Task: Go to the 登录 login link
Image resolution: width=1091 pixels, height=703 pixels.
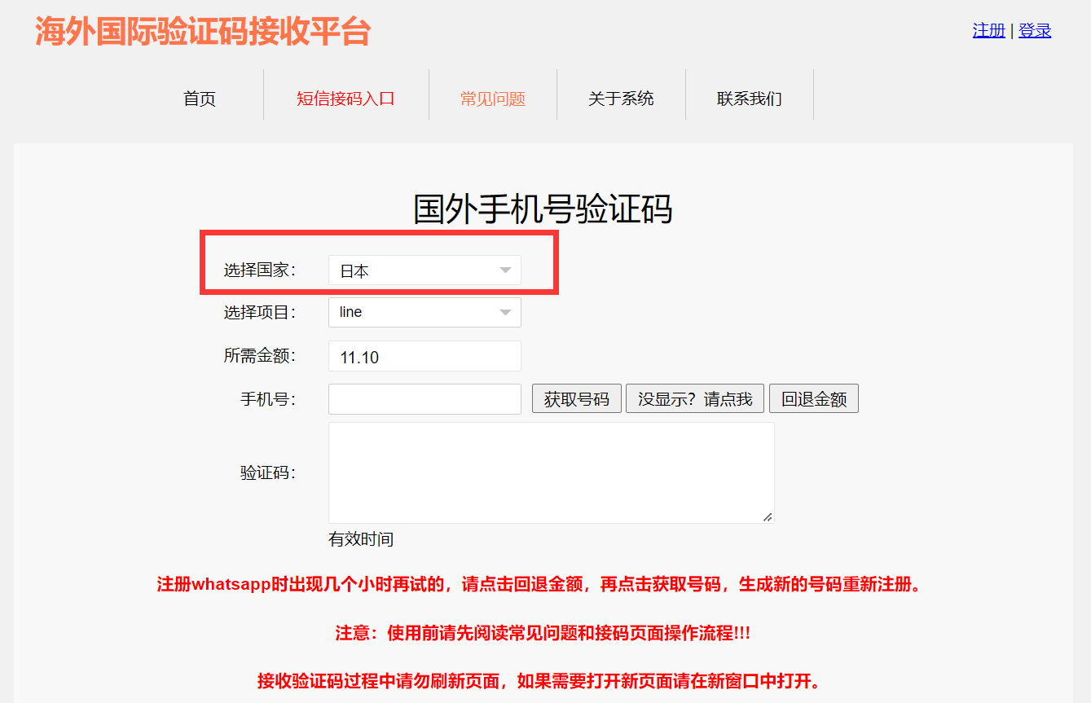Action: coord(1035,30)
